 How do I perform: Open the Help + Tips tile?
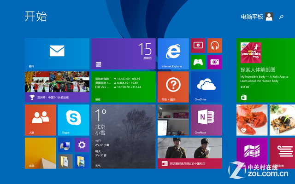click(173, 87)
